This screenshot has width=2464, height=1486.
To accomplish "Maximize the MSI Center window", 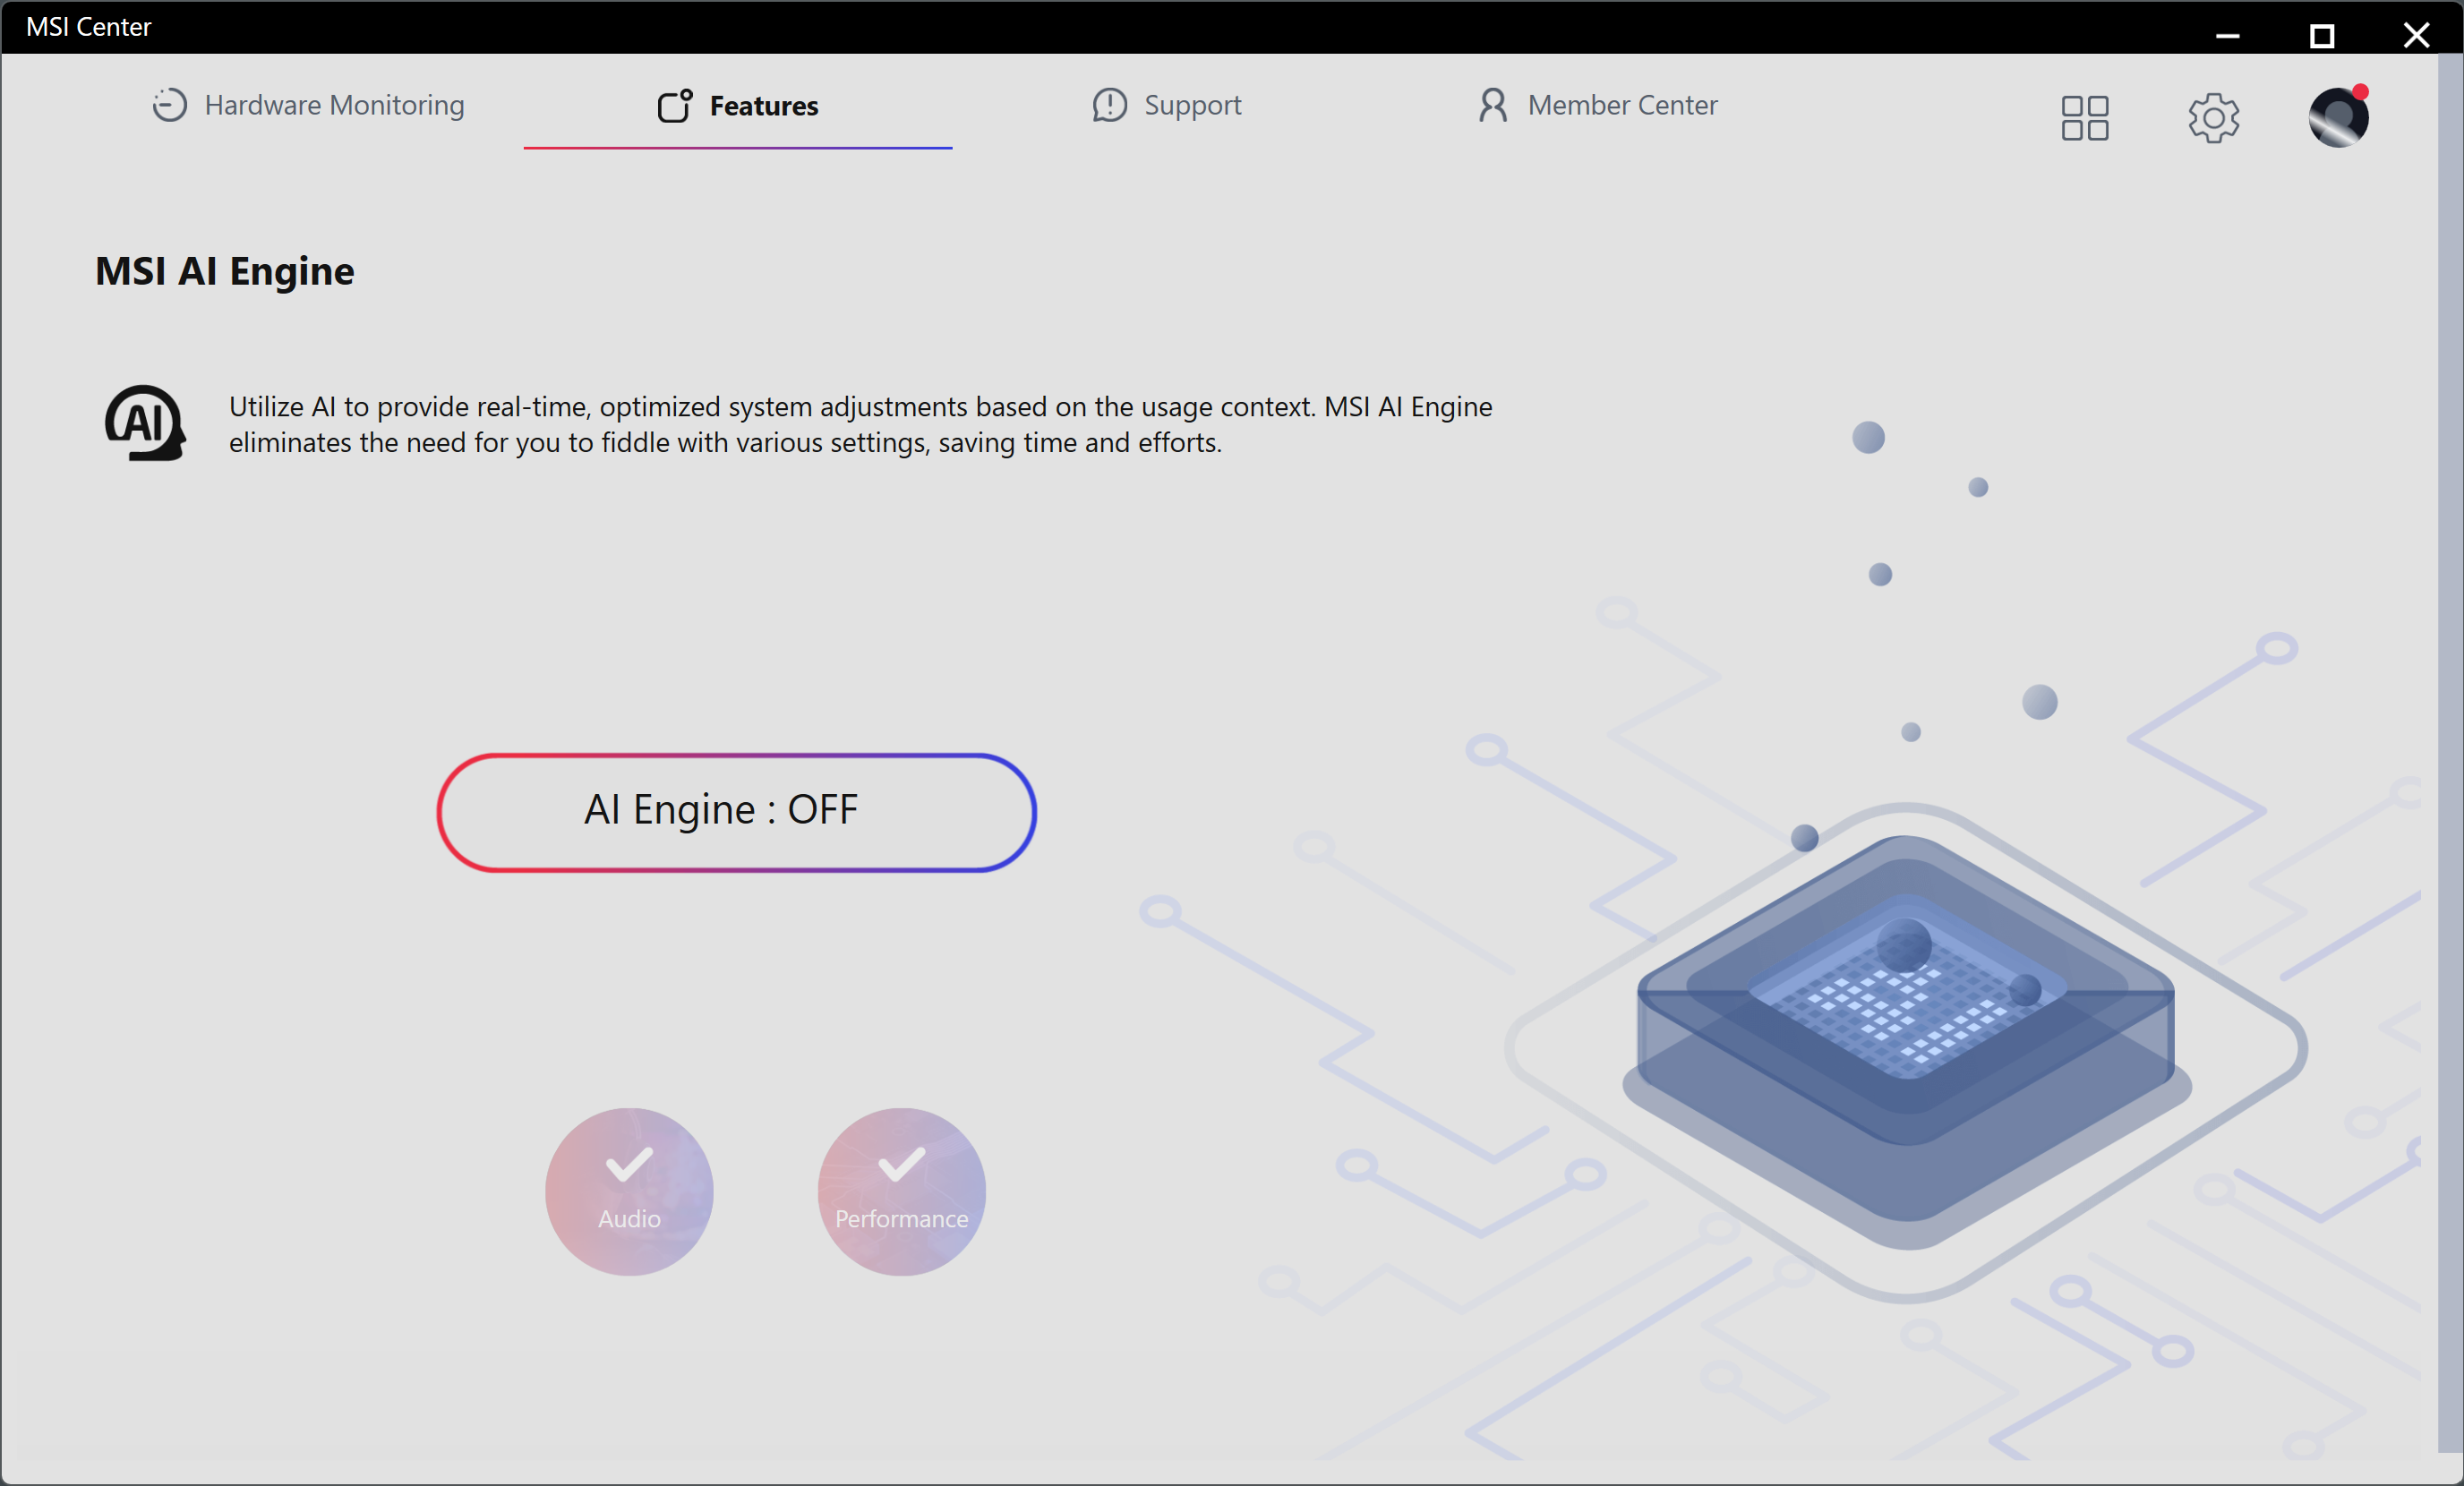I will pos(2321,35).
